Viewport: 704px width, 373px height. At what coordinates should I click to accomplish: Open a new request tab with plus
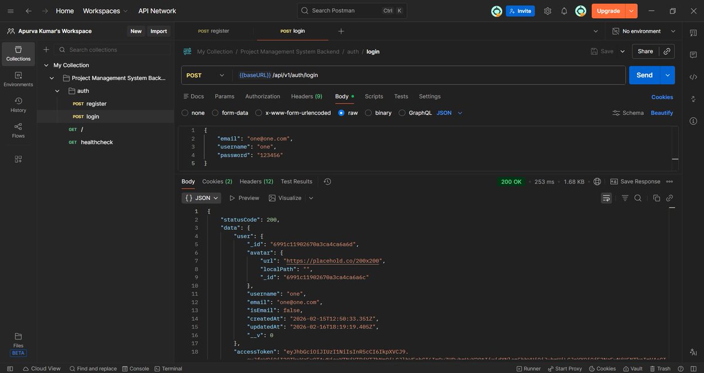(341, 31)
